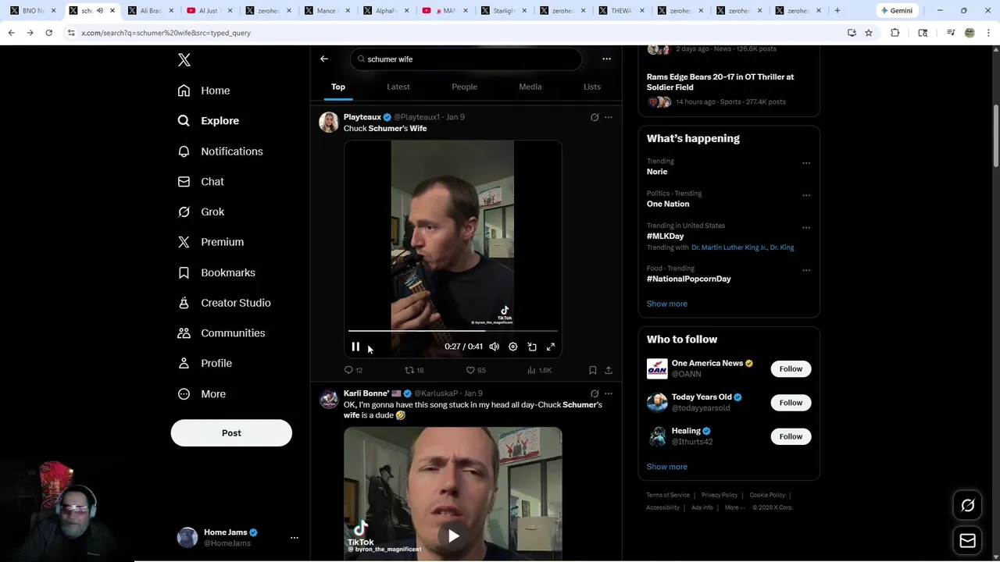Open Notifications in the sidebar

pyautogui.click(x=220, y=151)
